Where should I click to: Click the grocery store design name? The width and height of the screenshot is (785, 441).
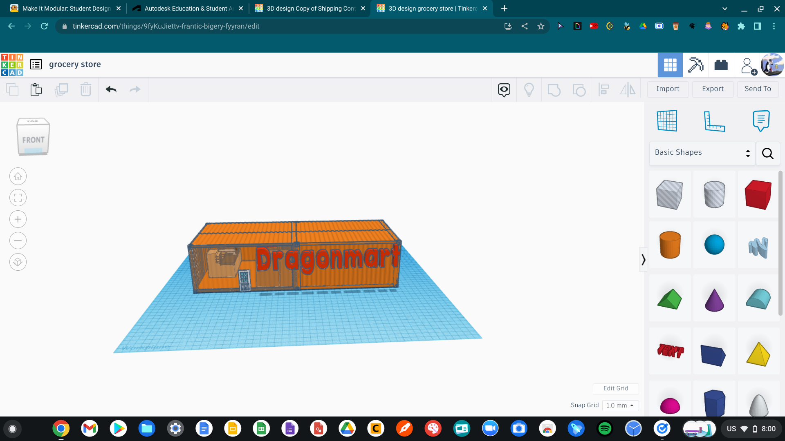pyautogui.click(x=75, y=65)
